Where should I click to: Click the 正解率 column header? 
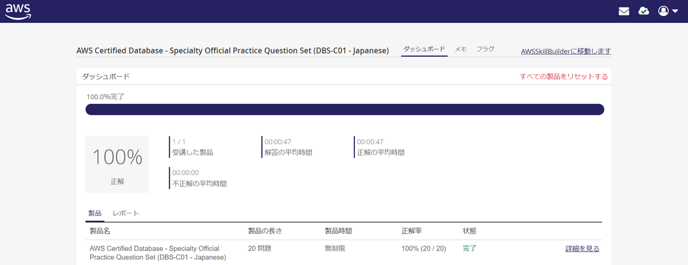point(412,231)
